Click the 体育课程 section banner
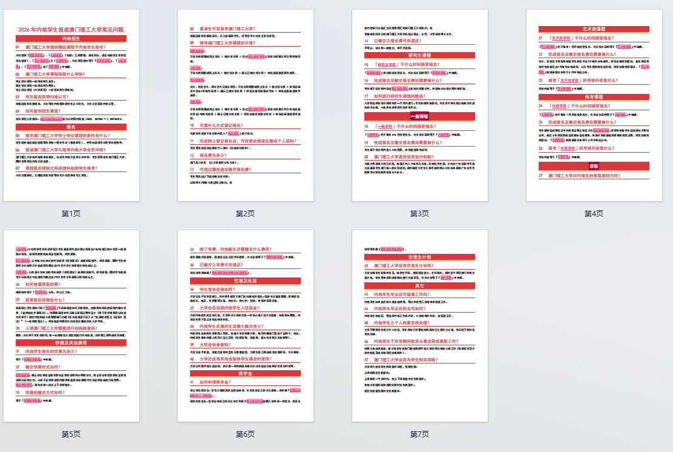 tap(594, 96)
